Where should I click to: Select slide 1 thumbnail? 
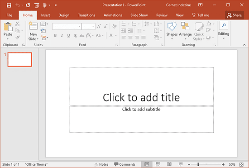tap(19, 59)
